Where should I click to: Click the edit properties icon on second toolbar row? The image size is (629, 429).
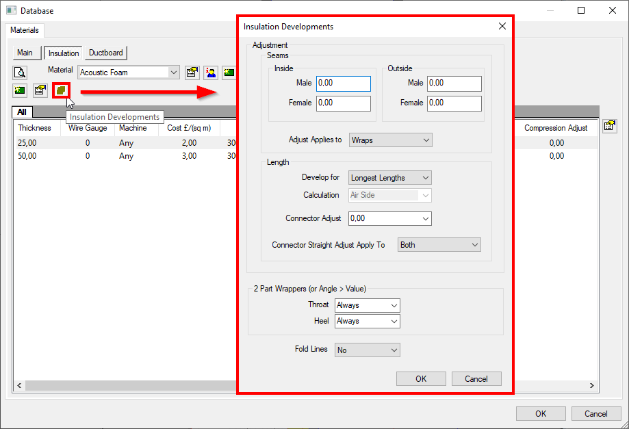(x=40, y=90)
